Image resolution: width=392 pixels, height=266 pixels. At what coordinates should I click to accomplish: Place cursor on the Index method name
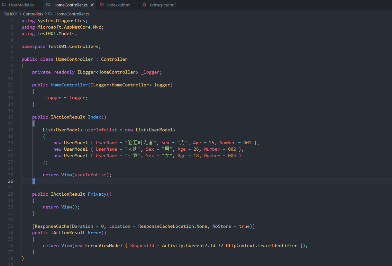(x=95, y=117)
